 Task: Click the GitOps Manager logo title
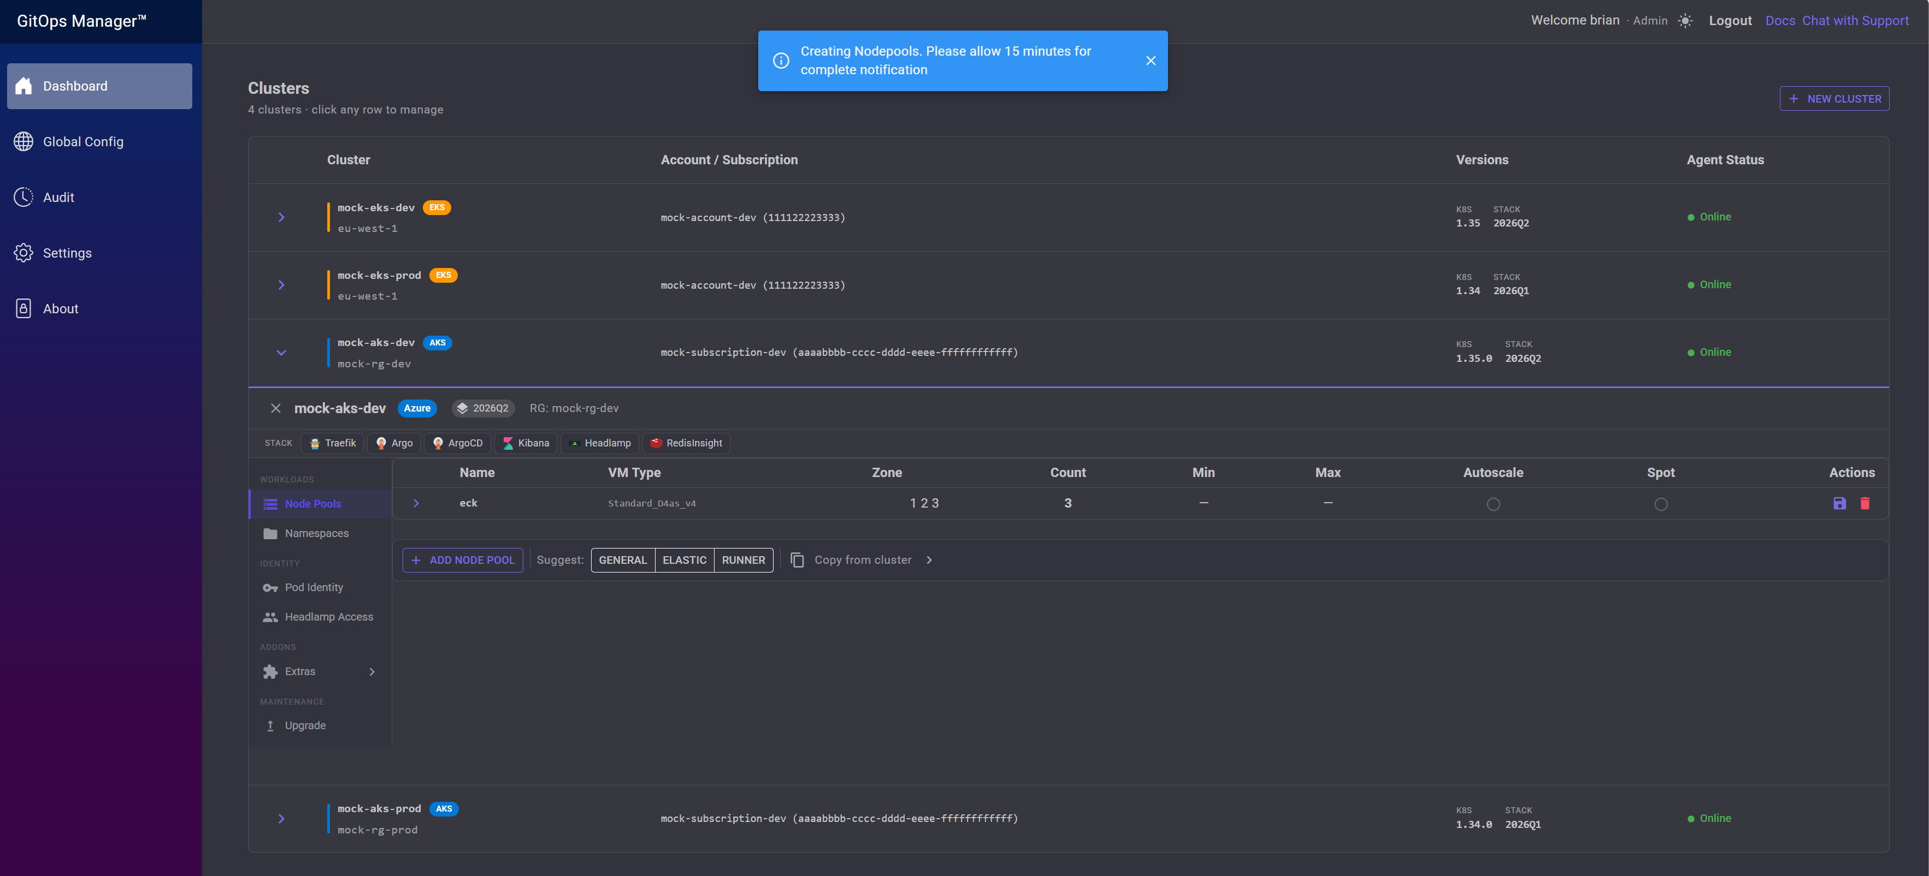81,21
